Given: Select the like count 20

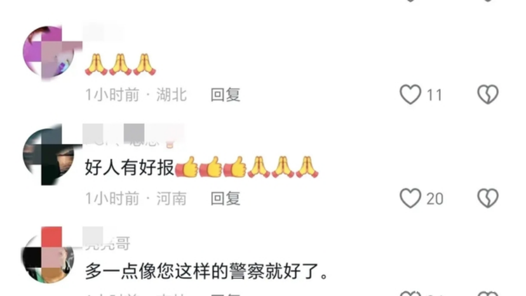Looking at the screenshot, I should tap(435, 199).
